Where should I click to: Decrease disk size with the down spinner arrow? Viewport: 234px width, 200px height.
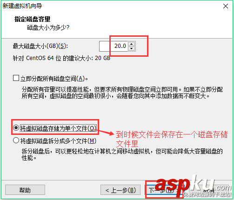click(132, 49)
